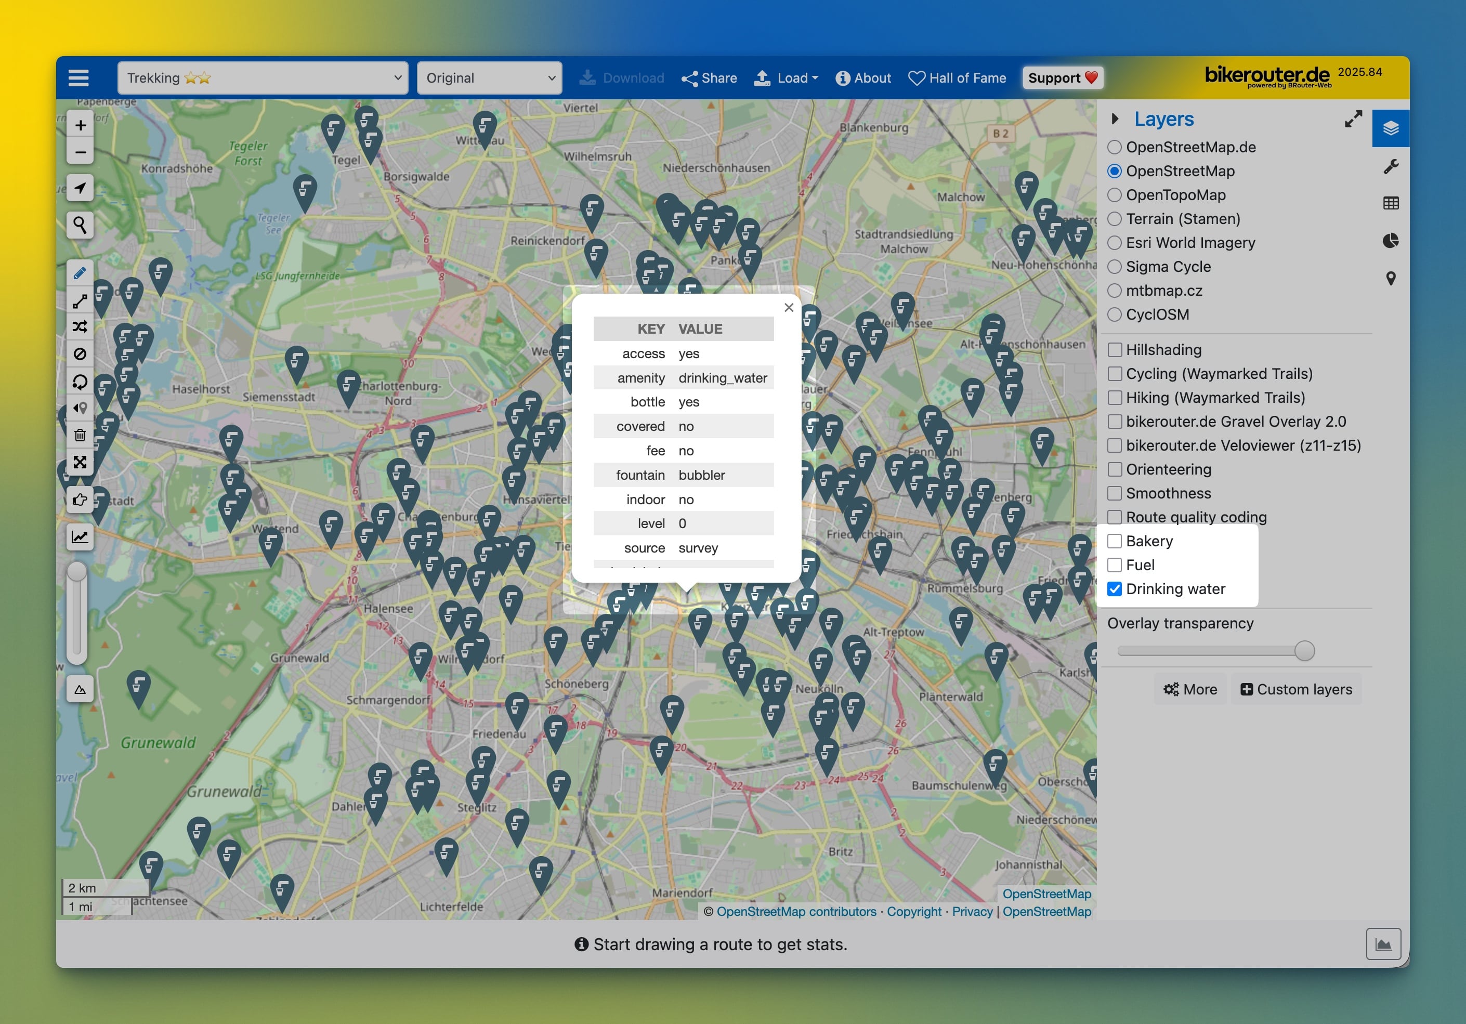1466x1024 pixels.
Task: Open the wrench settings sidebar tab
Action: tap(1391, 167)
